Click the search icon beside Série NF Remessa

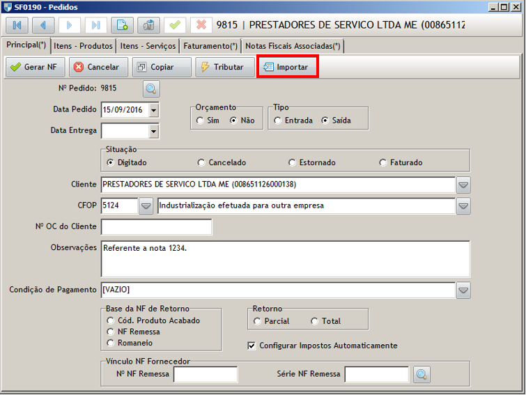point(421,375)
